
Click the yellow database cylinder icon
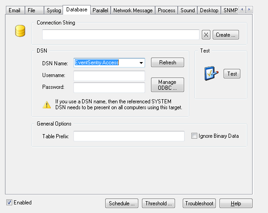pyautogui.click(x=20, y=31)
